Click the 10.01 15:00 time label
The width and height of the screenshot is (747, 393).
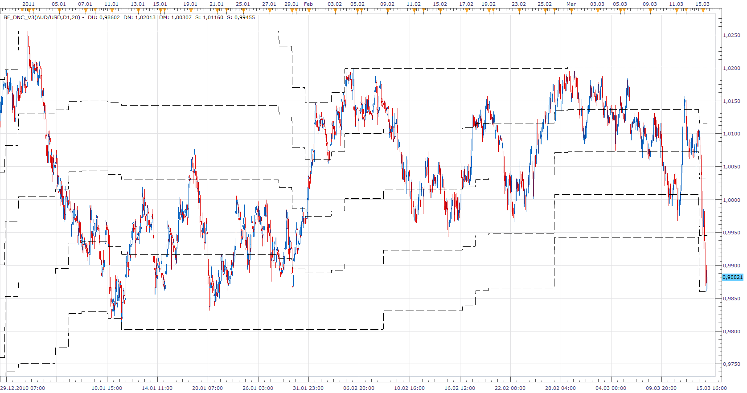coord(107,388)
